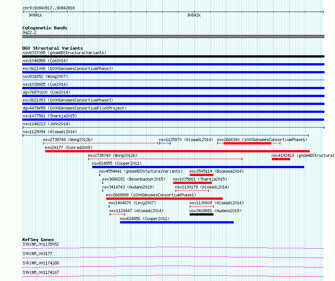Select esv3621053 1000GenomesConsortiumPhase3 label
The width and height of the screenshot is (335, 281).
[x=68, y=100]
